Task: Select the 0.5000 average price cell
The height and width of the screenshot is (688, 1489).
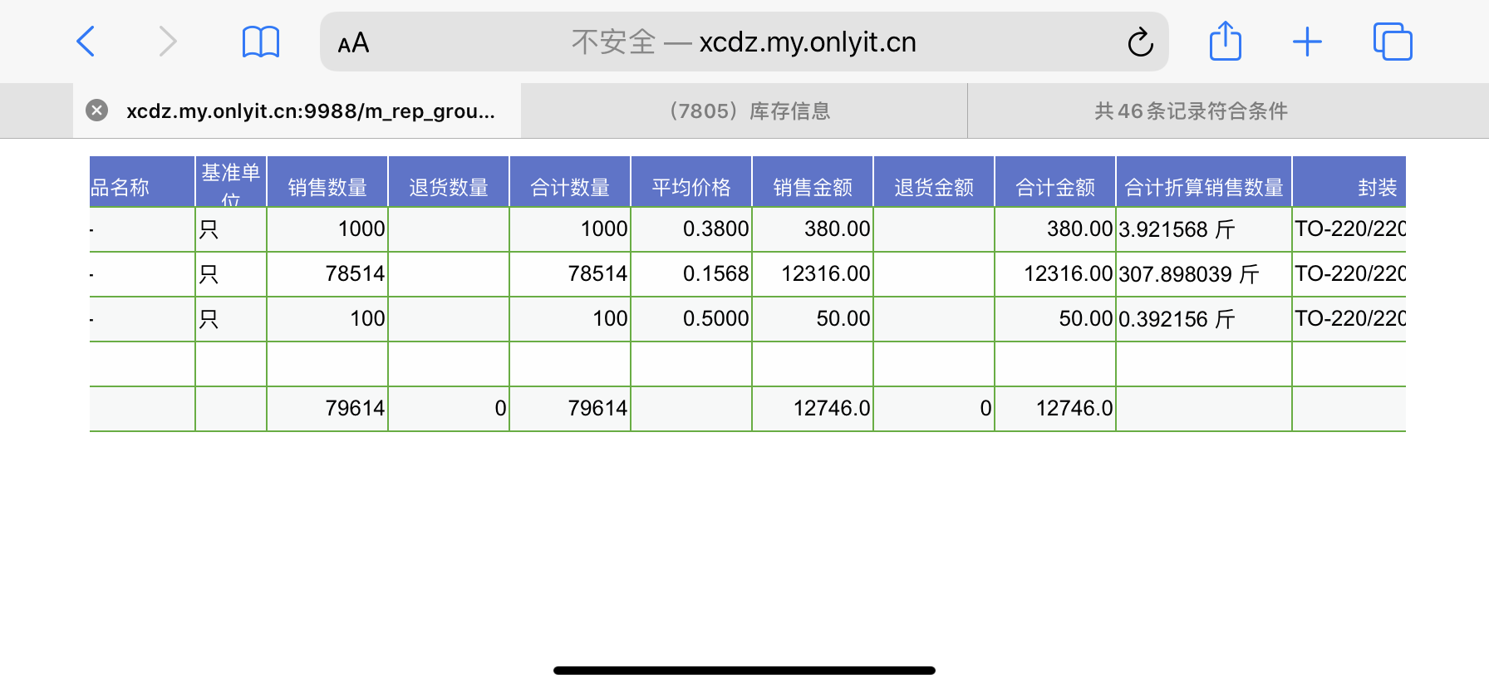Action: coord(691,318)
